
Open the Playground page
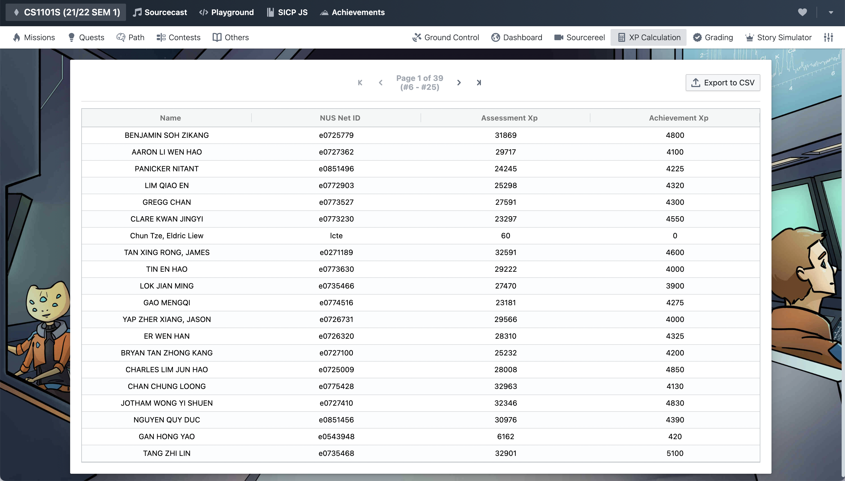[x=227, y=12]
